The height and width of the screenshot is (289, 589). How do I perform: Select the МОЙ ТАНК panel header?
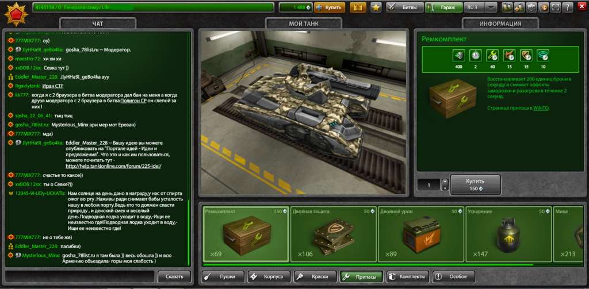click(x=304, y=24)
